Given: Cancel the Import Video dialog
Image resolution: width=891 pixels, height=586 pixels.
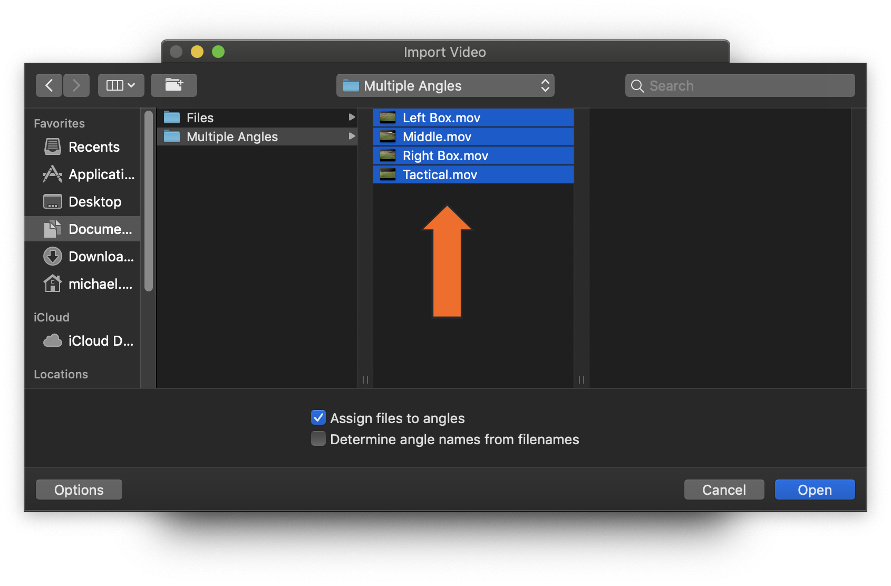Looking at the screenshot, I should [x=723, y=490].
